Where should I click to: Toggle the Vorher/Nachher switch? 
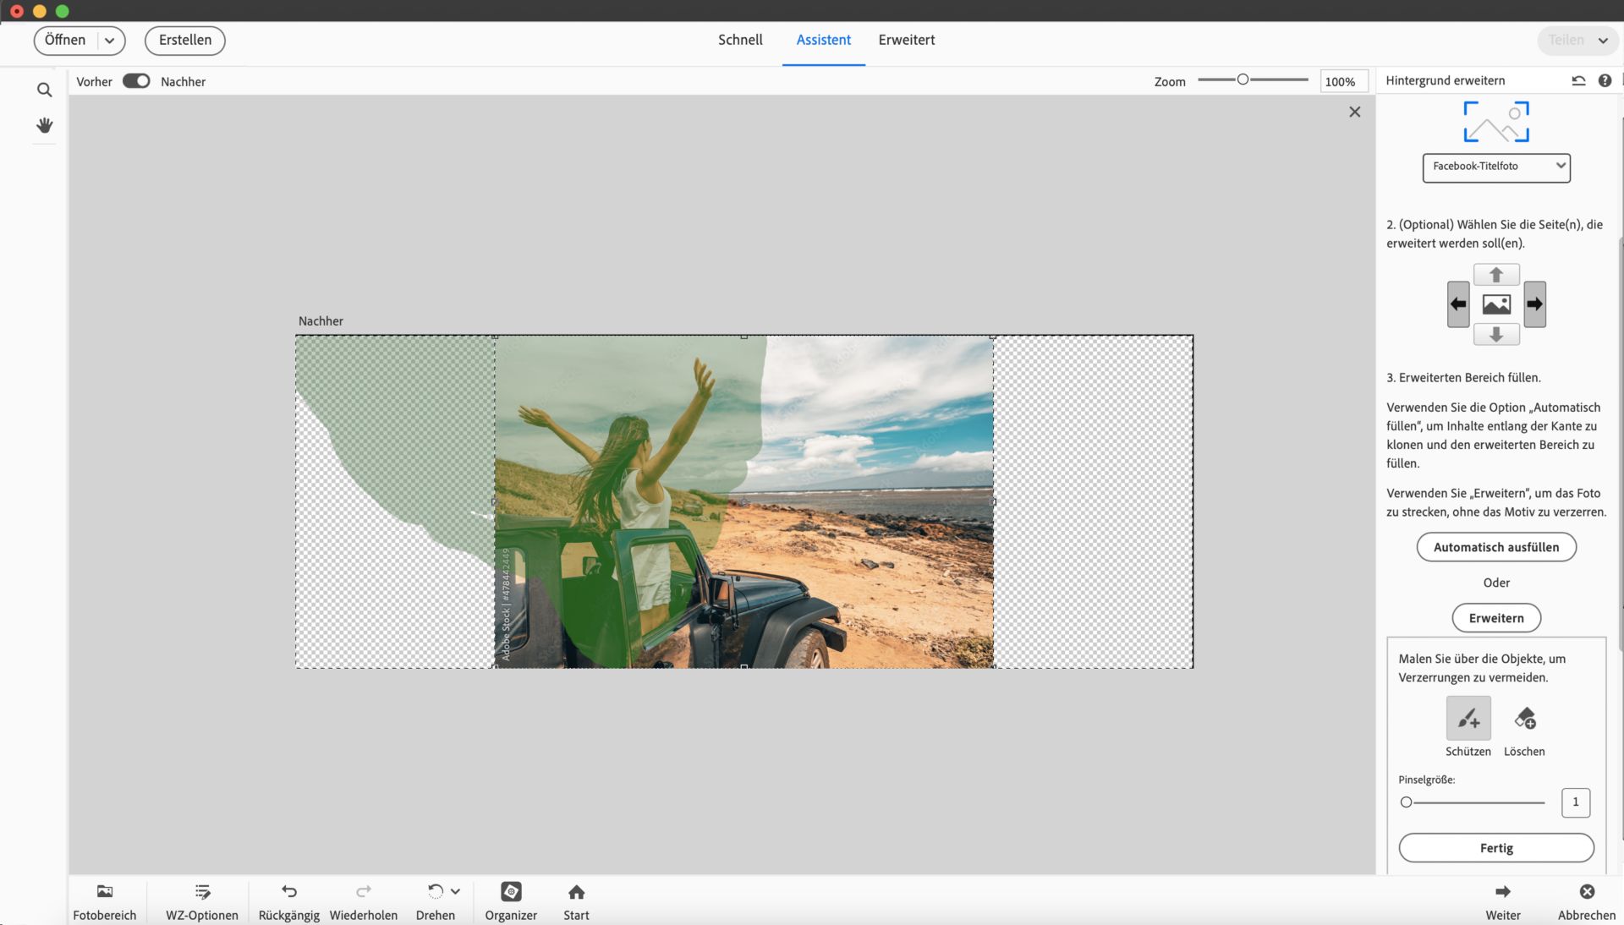[x=136, y=81]
